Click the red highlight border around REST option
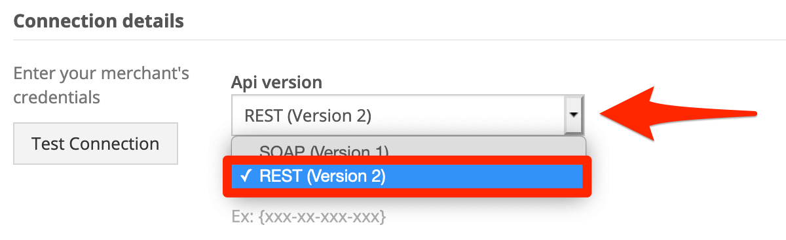 407,176
